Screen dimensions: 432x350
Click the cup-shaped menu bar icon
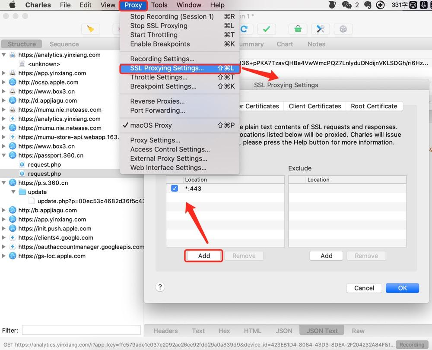coord(333,5)
